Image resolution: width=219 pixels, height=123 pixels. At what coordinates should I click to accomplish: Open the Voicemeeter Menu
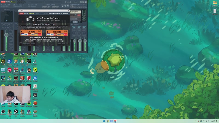76,2
